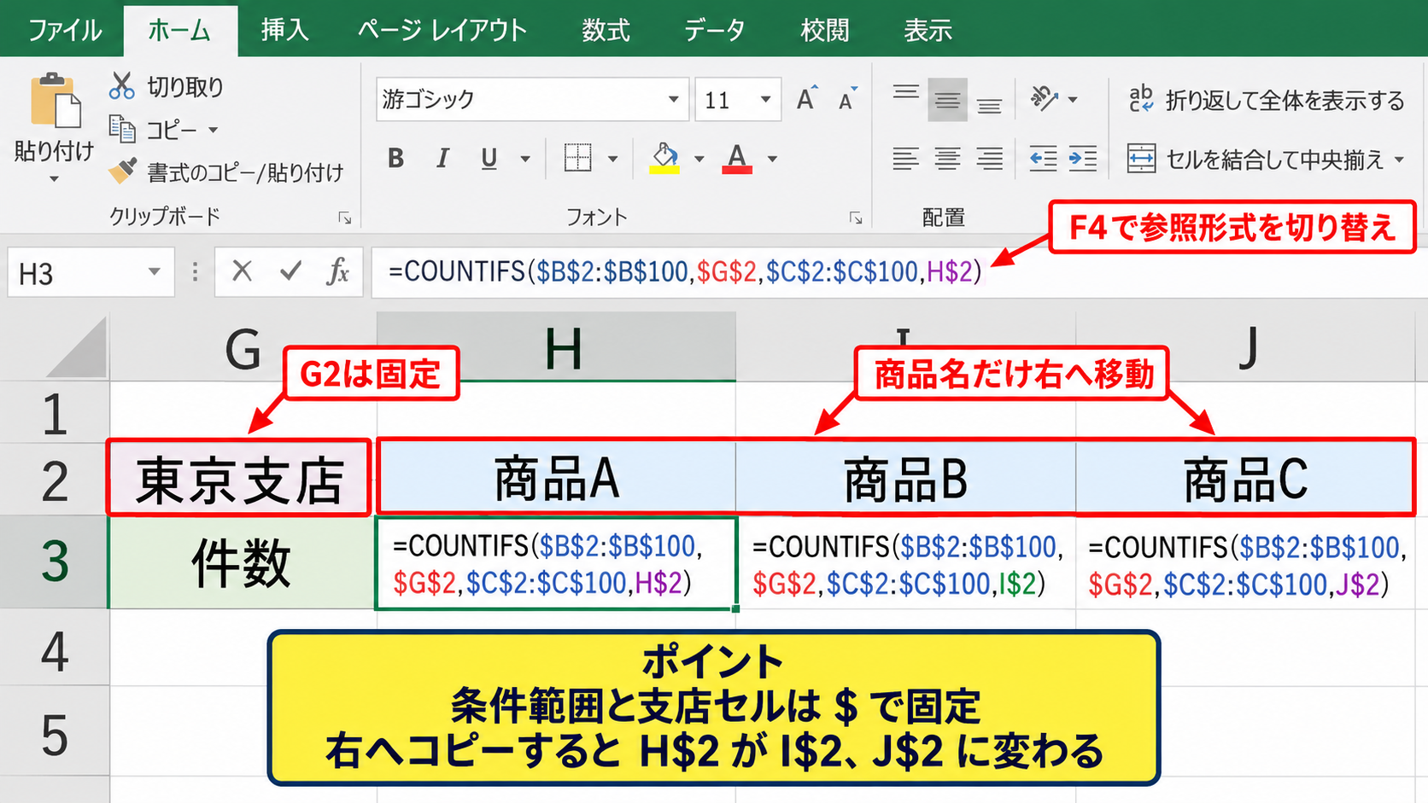Open fill color dropdown arrow

point(699,159)
